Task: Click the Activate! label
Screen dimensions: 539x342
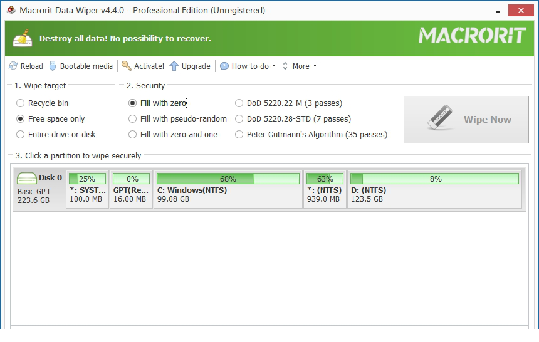Action: click(x=149, y=66)
